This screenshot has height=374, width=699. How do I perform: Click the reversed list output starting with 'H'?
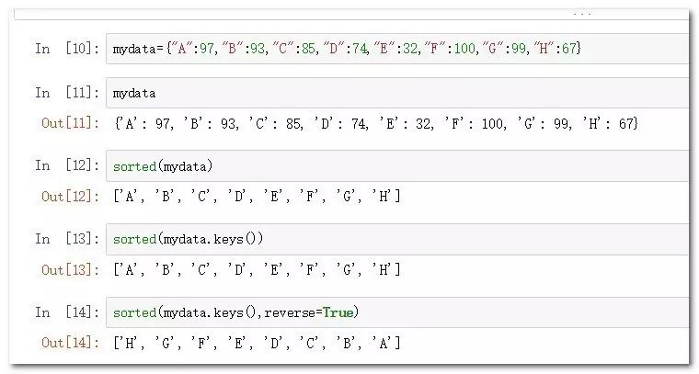[256, 343]
